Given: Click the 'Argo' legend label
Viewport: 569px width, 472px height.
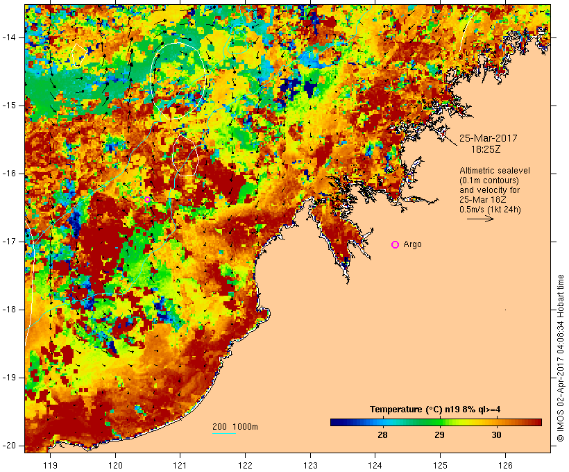Looking at the screenshot, I should (x=413, y=244).
